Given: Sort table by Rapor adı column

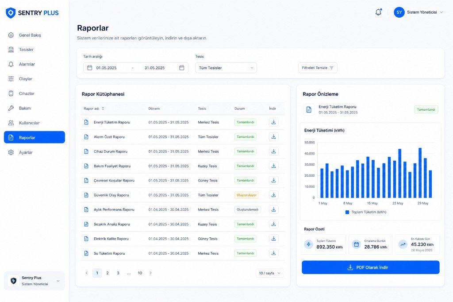Looking at the screenshot, I should [94, 108].
